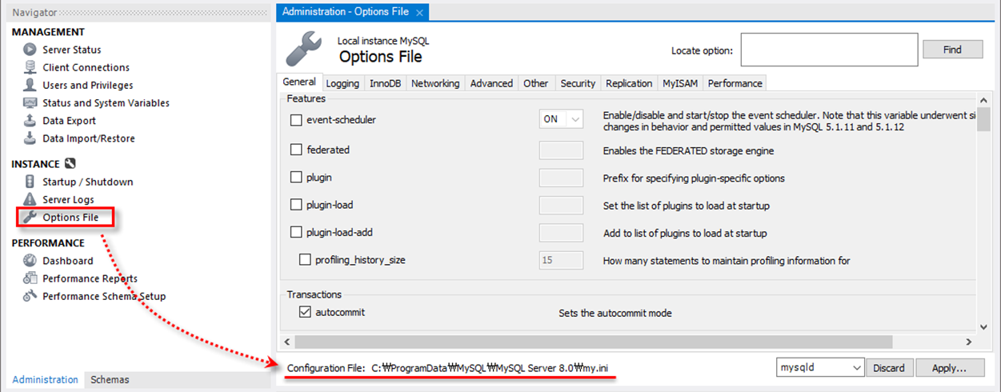Image resolution: width=1001 pixels, height=392 pixels.
Task: Open Server Status page
Action: pos(72,50)
